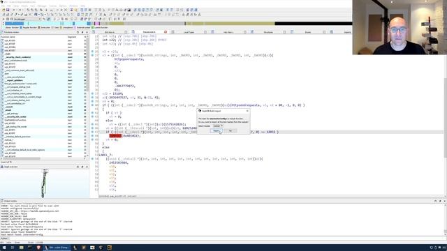
Task: Click the LABEL_7 label in pseudocode
Action: (105, 155)
